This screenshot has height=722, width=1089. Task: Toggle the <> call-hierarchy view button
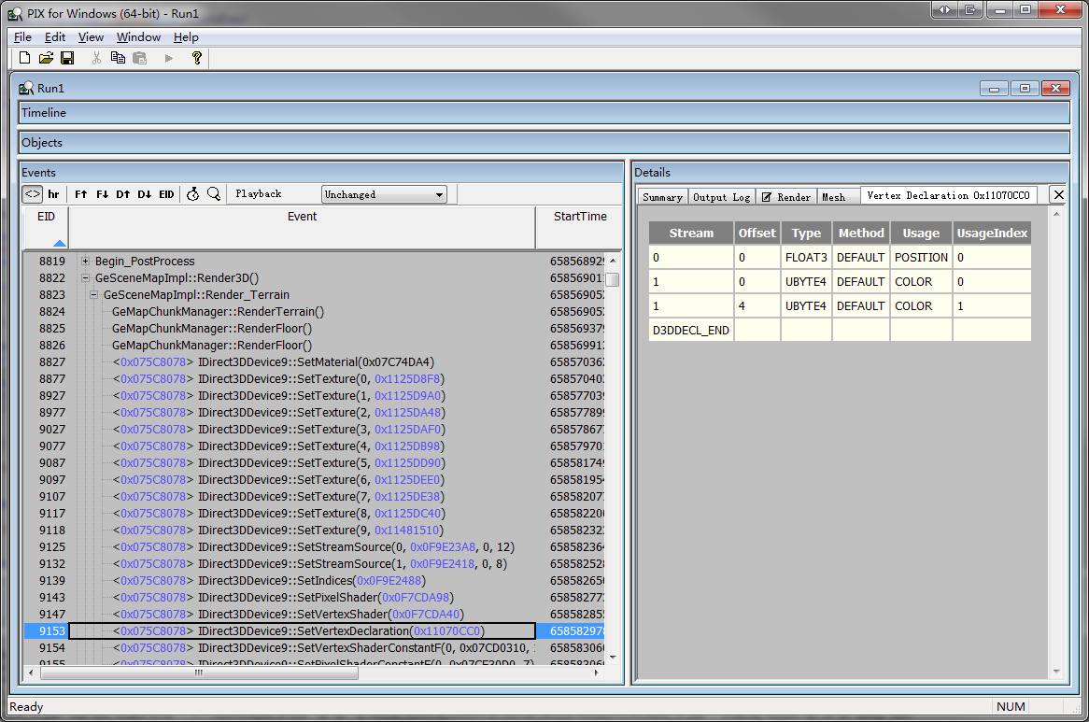coord(33,194)
